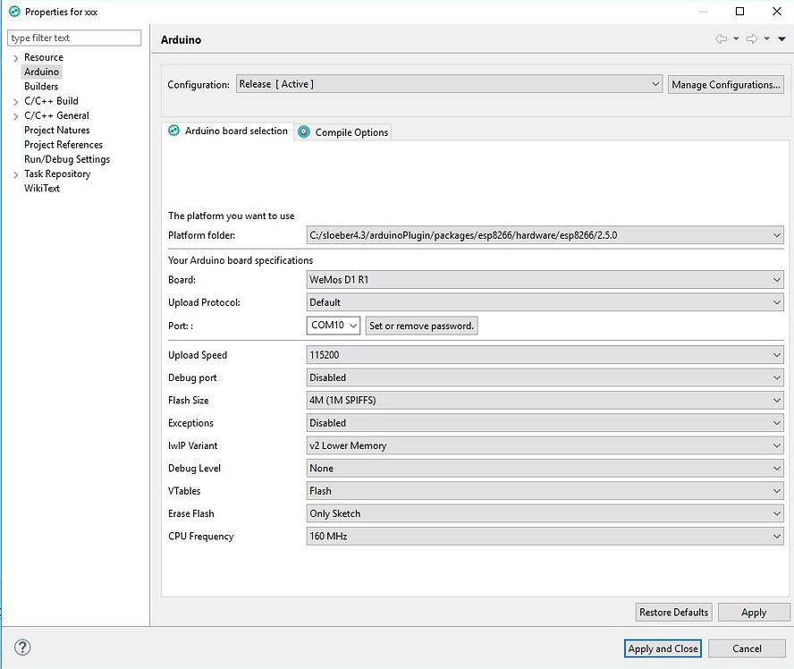Click the help question mark icon
The image size is (794, 669).
(21, 647)
